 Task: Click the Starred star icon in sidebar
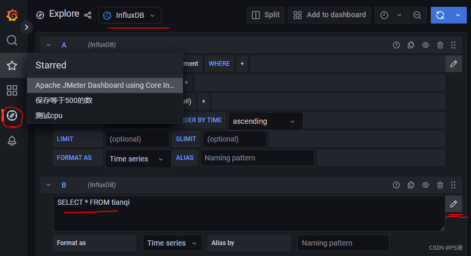(12, 65)
